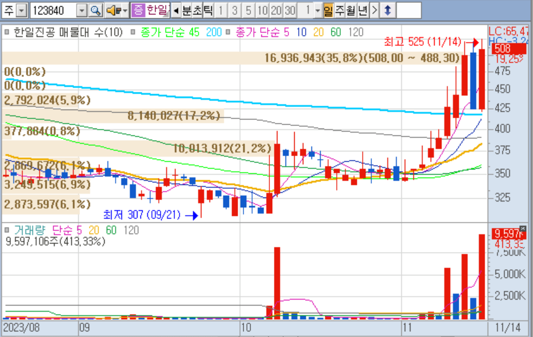Select the 년 (yearly) chart period
This screenshot has width=533, height=337.
[363, 10]
